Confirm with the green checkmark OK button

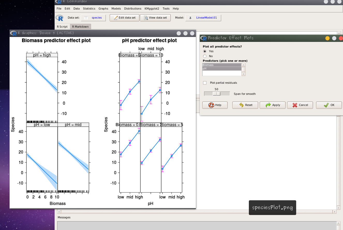pos(329,105)
